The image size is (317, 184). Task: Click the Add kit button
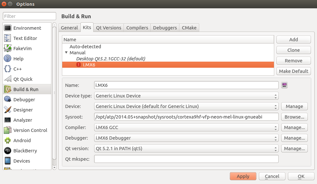(294, 39)
